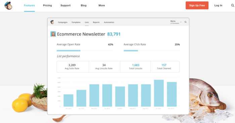
Task: Select Automation in dashboard navigation
Action: (109, 22)
